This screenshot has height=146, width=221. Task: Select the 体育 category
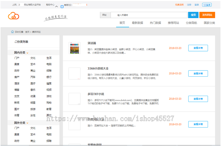click(x=17, y=115)
